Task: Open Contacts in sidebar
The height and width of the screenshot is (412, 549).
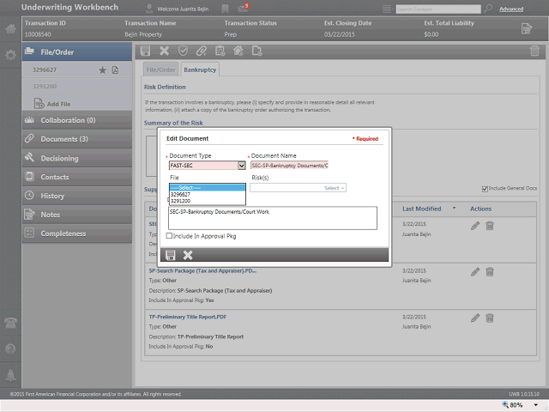Action: pos(77,177)
